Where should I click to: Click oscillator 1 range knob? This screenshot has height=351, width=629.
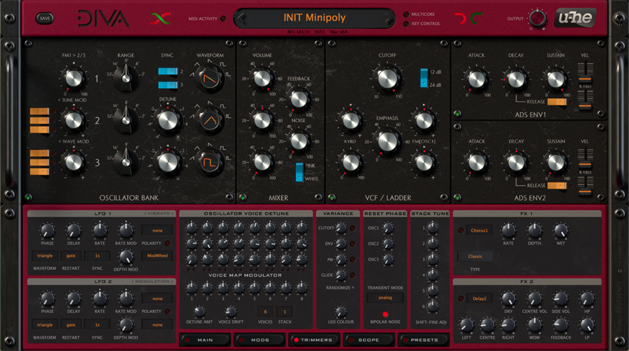pos(126,78)
